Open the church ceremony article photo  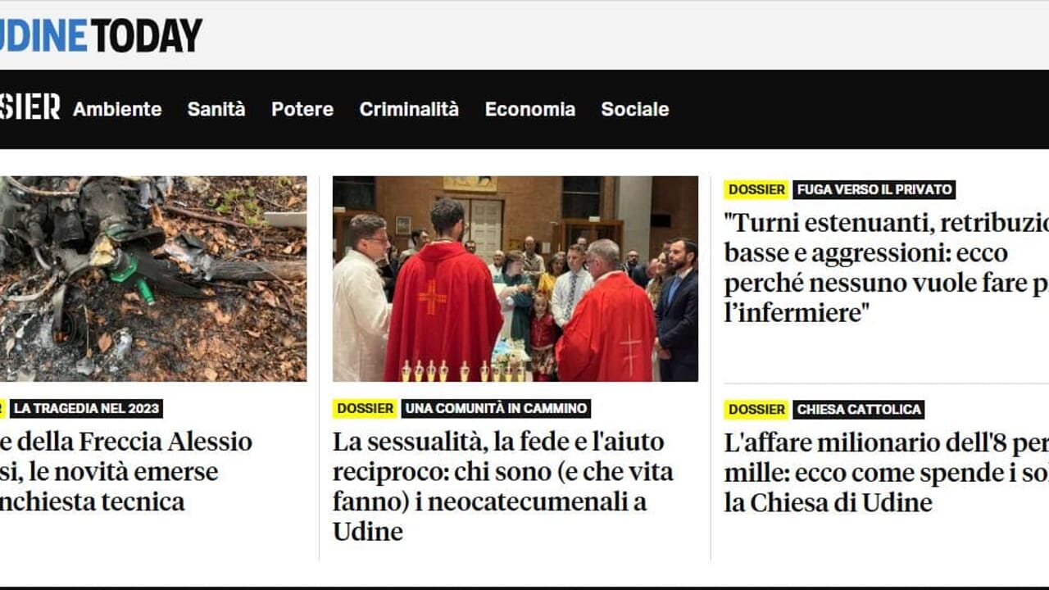(x=515, y=279)
